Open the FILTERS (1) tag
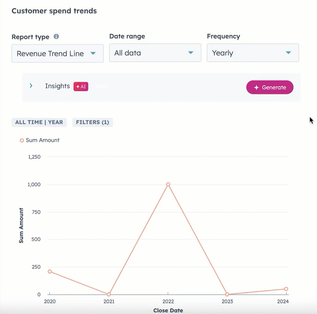The width and height of the screenshot is (317, 314). tap(93, 122)
